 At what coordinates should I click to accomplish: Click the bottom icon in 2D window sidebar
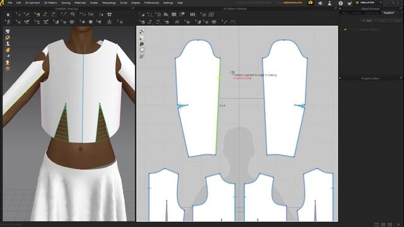(x=141, y=56)
